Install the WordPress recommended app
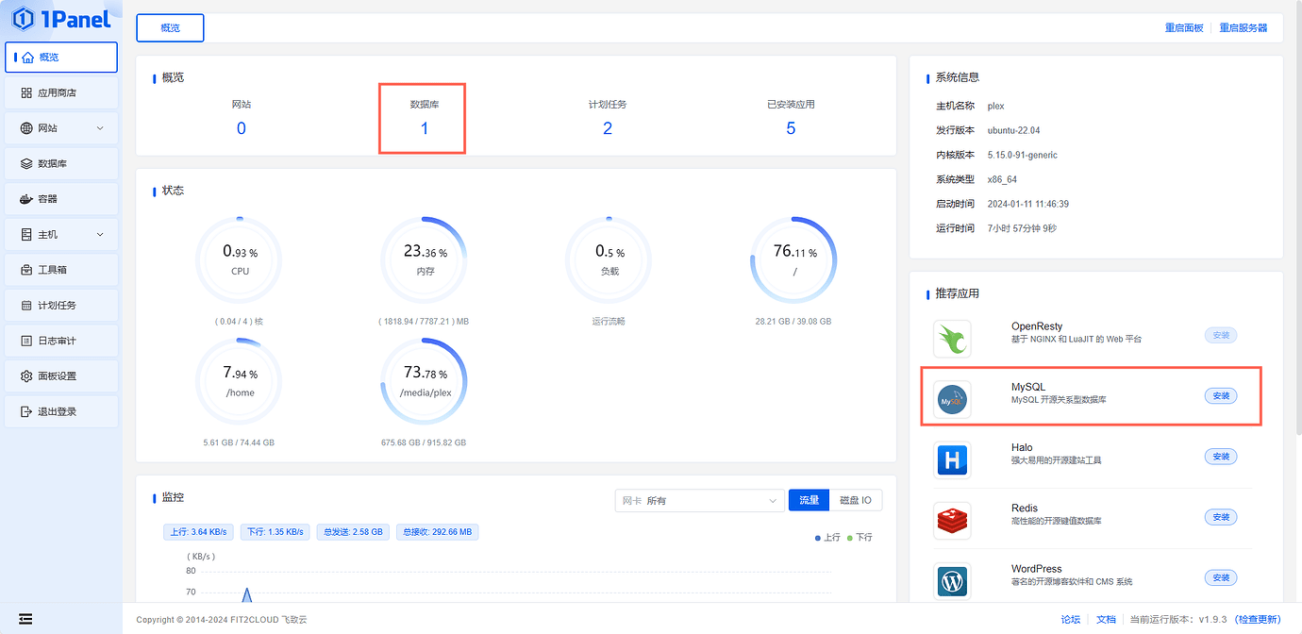This screenshot has height=634, width=1302. tap(1221, 577)
